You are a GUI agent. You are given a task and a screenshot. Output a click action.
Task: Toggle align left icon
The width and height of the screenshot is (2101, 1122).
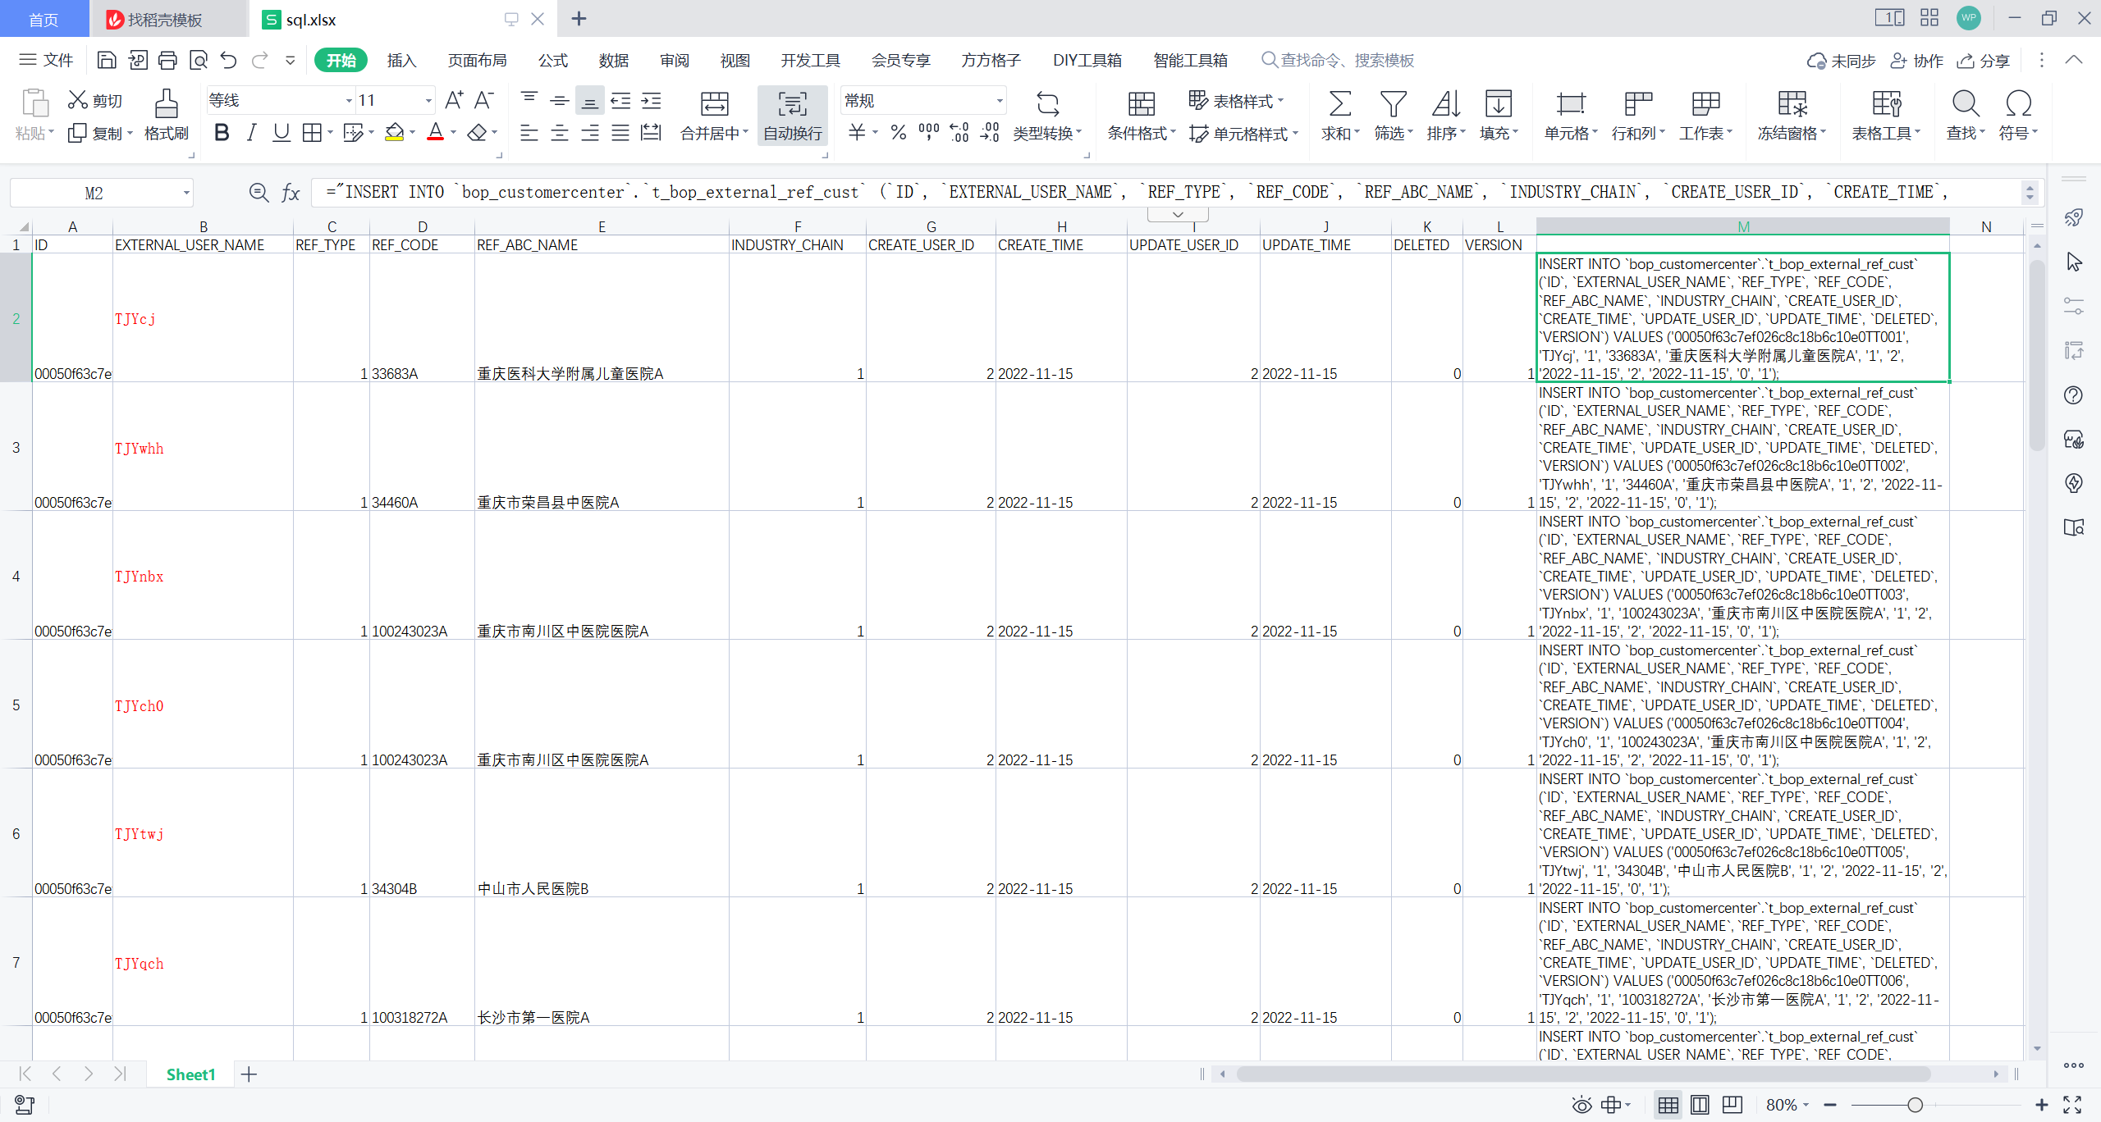click(x=529, y=133)
